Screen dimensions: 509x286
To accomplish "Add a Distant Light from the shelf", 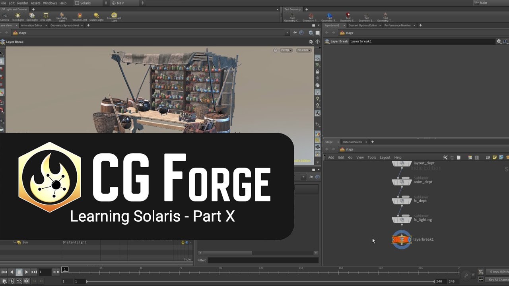I will pos(96,17).
